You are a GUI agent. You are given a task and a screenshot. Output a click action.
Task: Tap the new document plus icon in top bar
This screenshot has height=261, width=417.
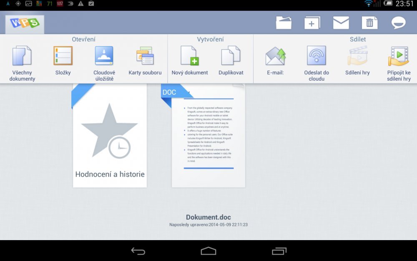pyautogui.click(x=312, y=23)
